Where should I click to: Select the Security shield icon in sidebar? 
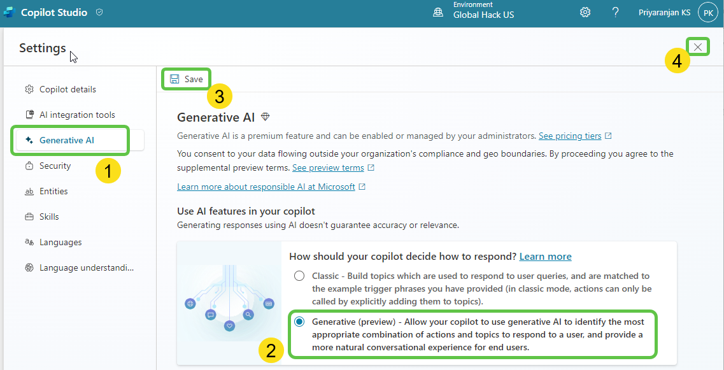tap(28, 165)
